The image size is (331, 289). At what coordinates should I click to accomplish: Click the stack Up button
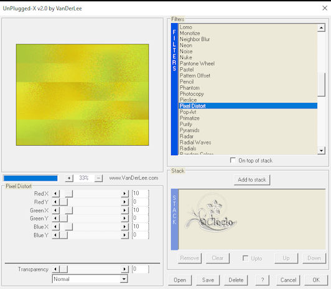pyautogui.click(x=286, y=258)
